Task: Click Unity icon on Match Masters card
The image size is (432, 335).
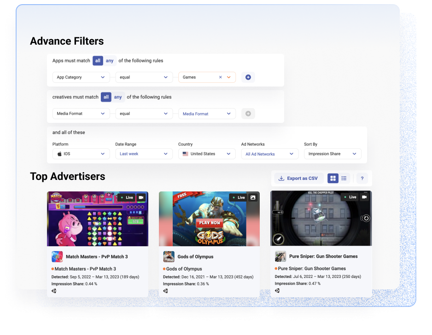Action: (54, 291)
